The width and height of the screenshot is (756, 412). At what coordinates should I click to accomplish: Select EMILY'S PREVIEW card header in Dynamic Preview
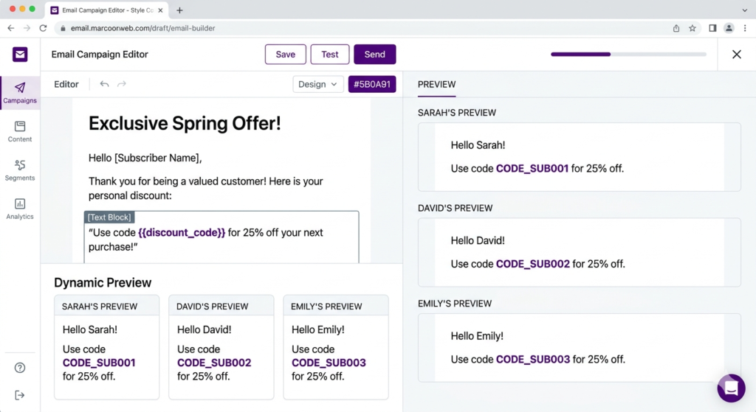click(x=336, y=306)
